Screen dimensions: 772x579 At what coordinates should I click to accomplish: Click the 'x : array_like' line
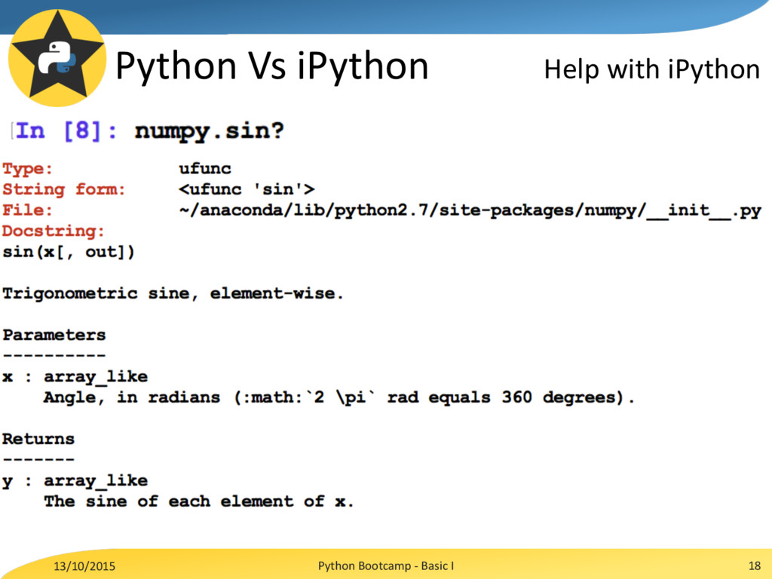[75, 377]
